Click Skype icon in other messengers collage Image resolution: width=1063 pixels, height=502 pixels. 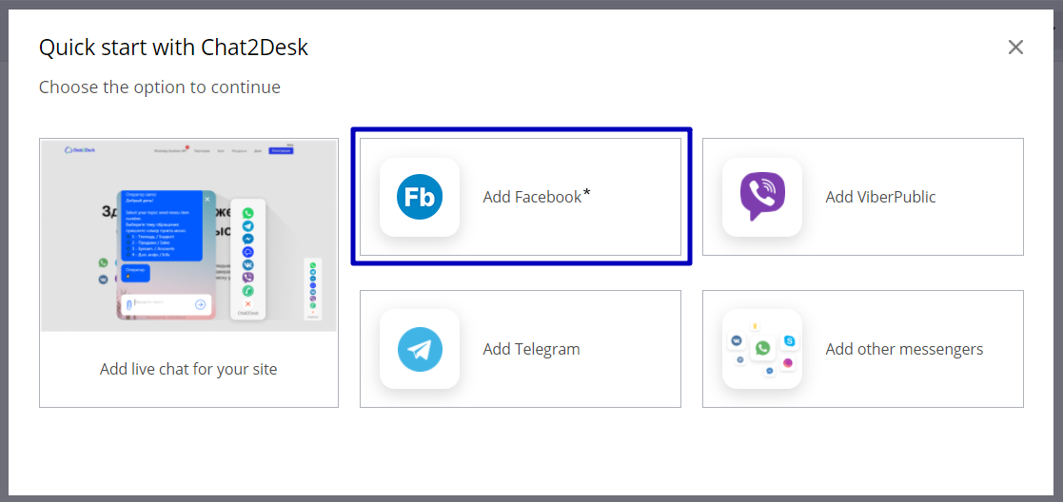pyautogui.click(x=789, y=340)
